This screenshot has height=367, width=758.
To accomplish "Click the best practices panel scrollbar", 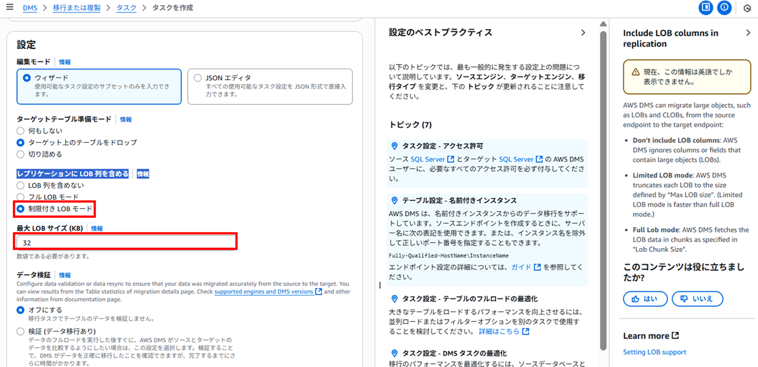I will click(x=603, y=189).
